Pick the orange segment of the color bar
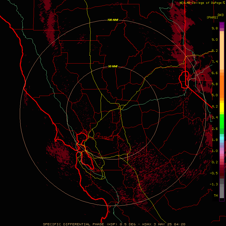Viewport: 226px width, 226px height. 222,86
